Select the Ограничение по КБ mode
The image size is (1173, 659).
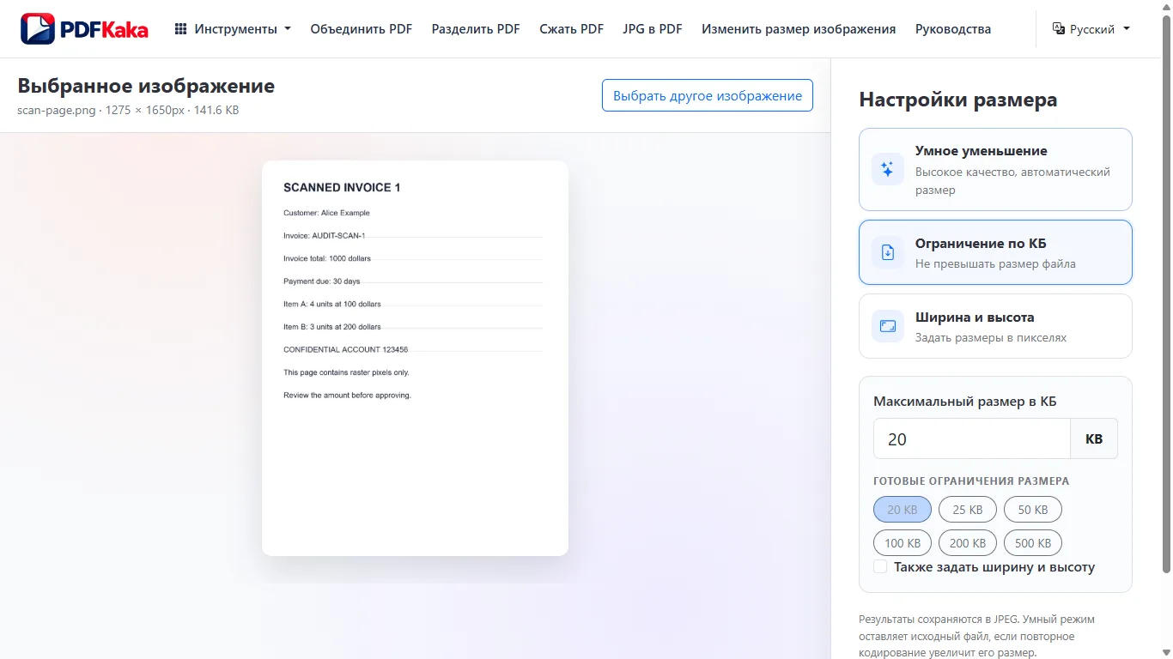point(995,252)
